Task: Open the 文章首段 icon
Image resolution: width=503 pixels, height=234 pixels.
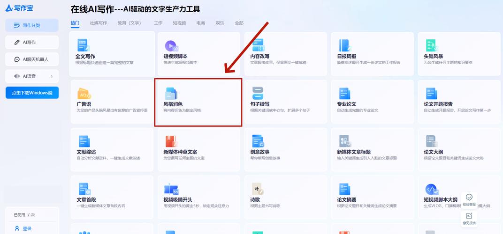Action: point(84,189)
